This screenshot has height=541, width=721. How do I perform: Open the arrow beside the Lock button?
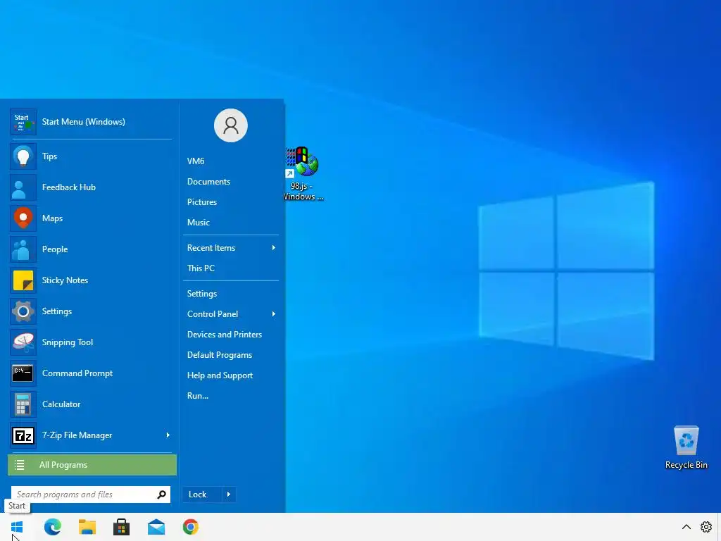tap(229, 495)
